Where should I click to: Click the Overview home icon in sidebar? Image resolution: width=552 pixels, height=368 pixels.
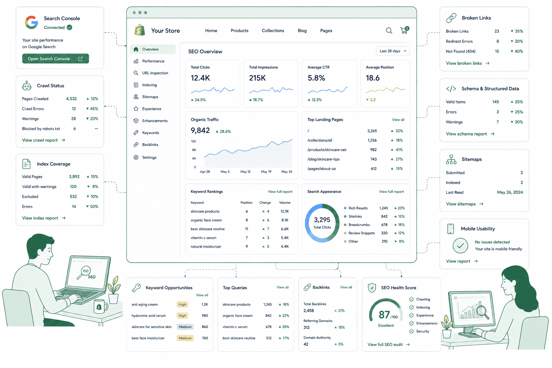136,49
